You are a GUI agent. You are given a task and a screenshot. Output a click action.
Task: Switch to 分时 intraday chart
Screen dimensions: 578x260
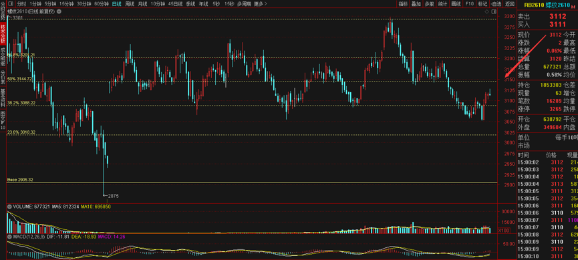pos(21,4)
